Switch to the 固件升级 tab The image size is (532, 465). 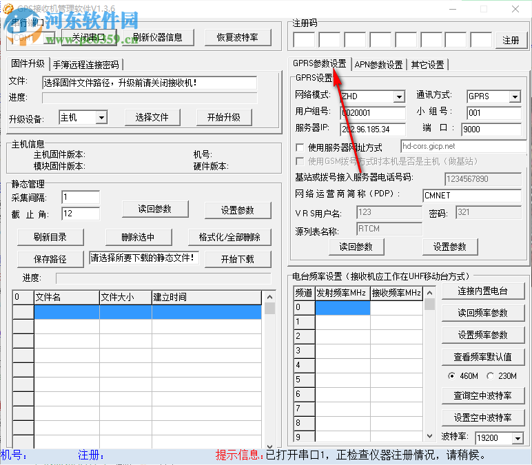(x=28, y=63)
